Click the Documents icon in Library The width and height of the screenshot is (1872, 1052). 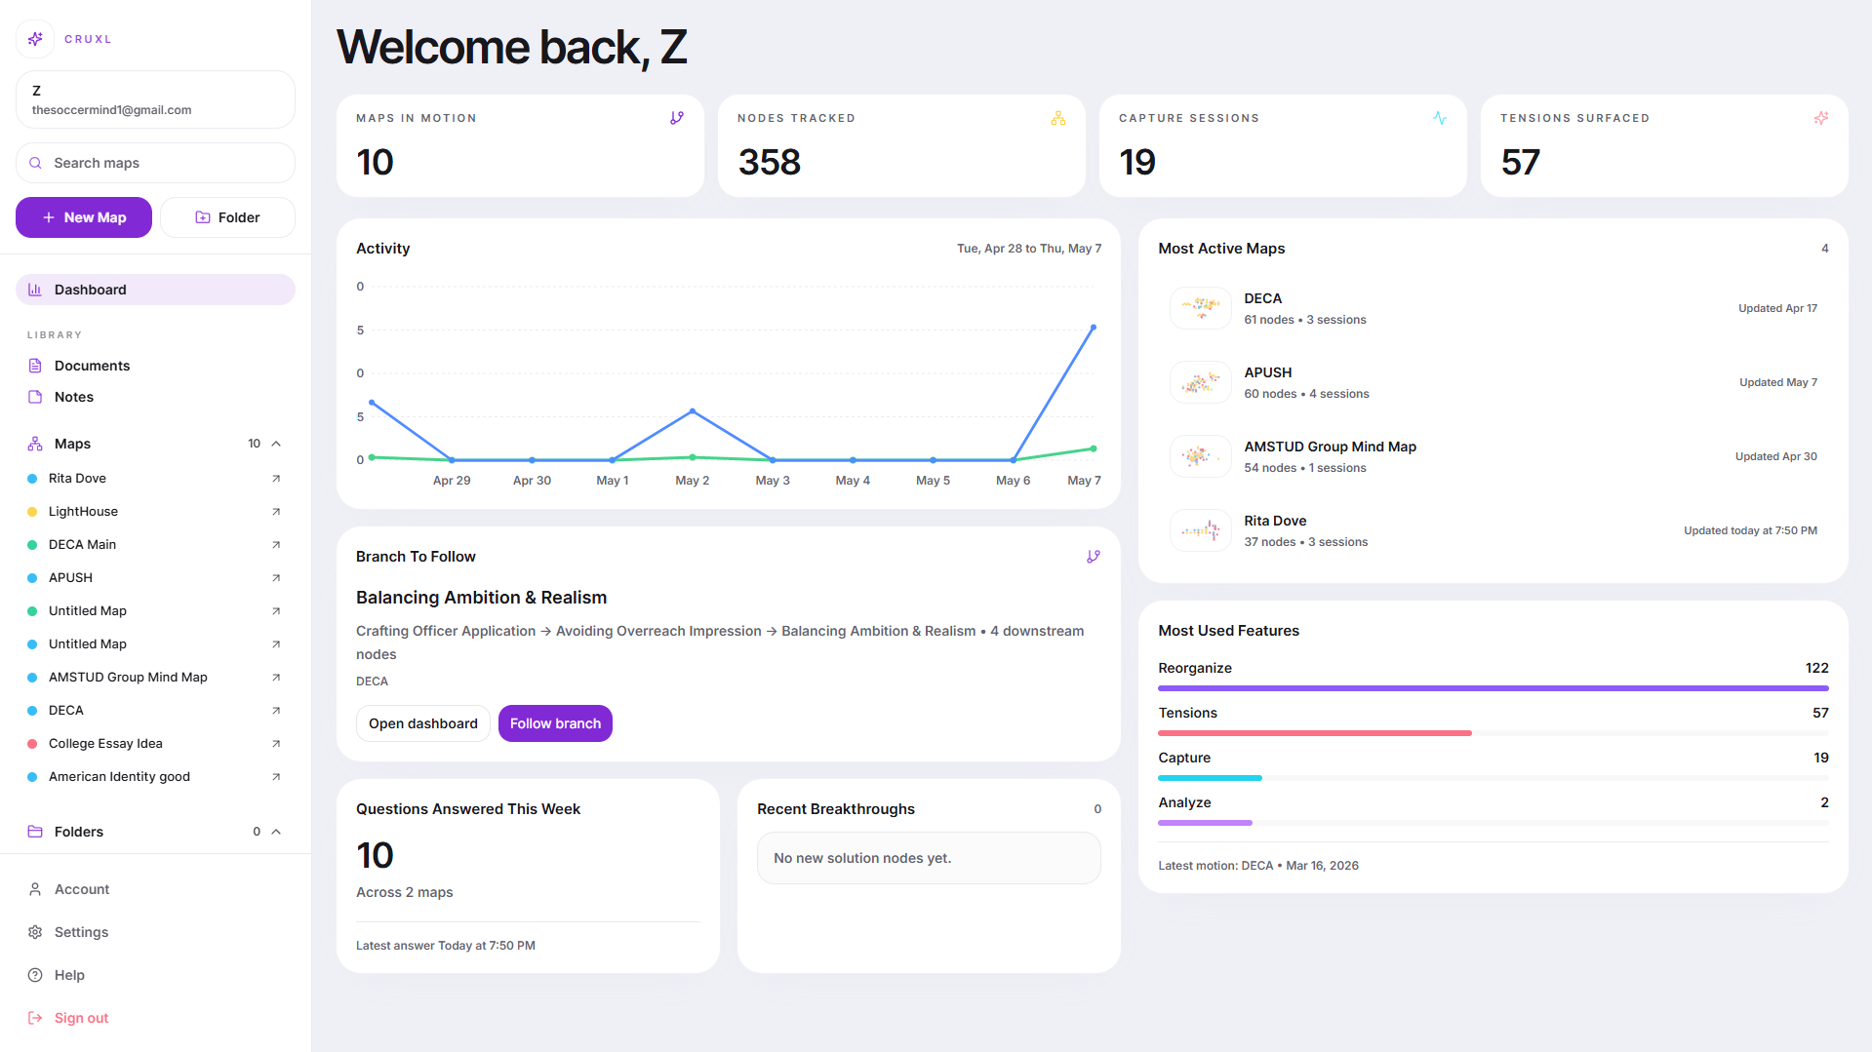coord(35,366)
